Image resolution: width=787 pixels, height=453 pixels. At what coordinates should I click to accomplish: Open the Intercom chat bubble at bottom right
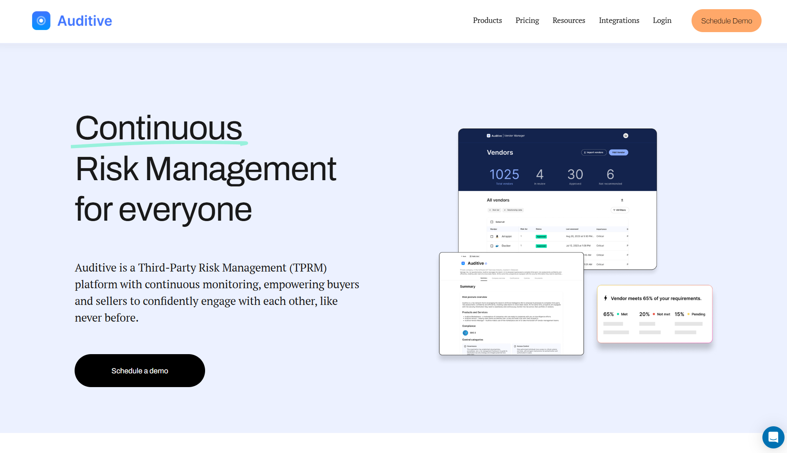tap(774, 438)
